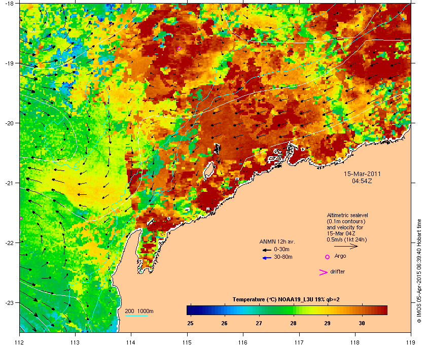
Task: Click the 'Argo' legend label
Action: point(340,256)
